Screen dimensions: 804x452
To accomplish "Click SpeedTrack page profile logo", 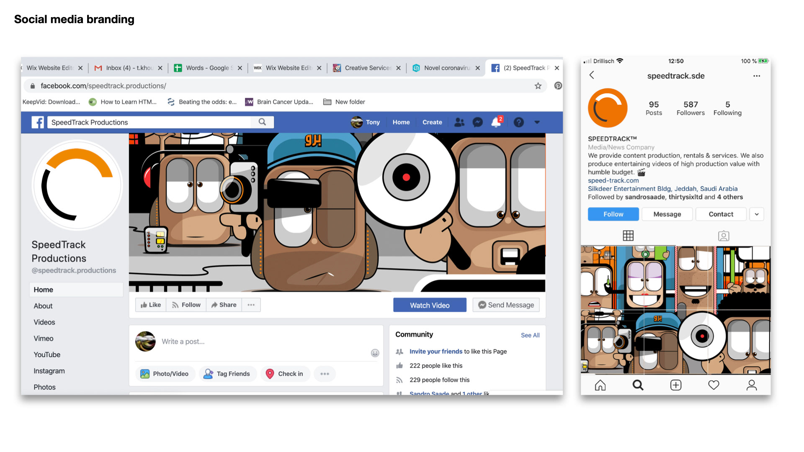I will [77, 185].
